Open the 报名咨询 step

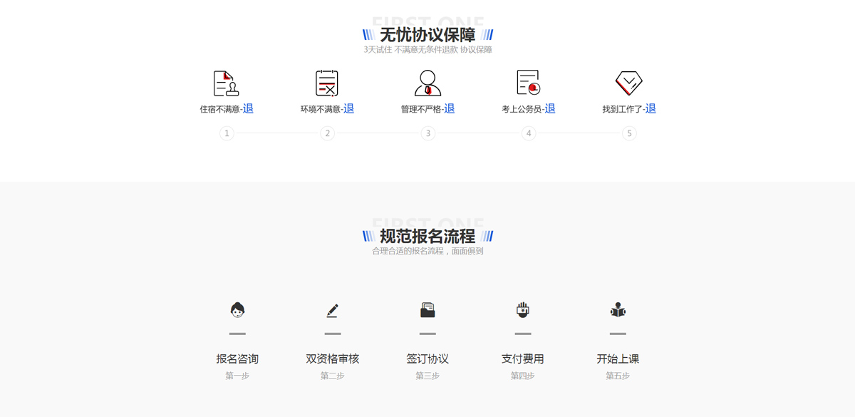[237, 359]
